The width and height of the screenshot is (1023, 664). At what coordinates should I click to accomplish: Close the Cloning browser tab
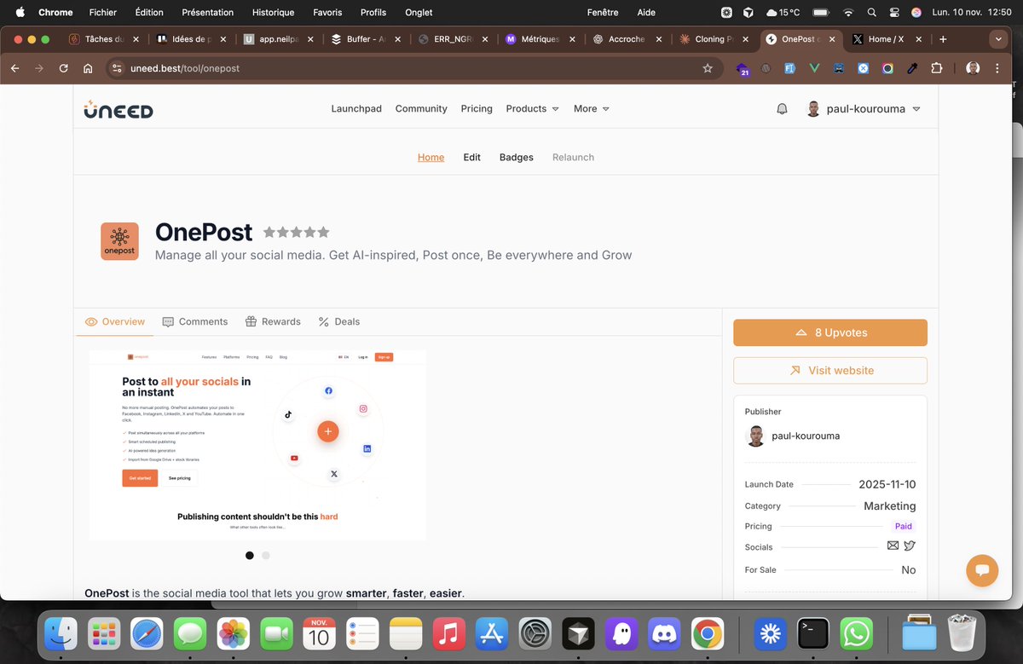click(x=746, y=39)
